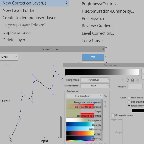
Task: Click the black specified color swatch
Action: tap(138, 110)
